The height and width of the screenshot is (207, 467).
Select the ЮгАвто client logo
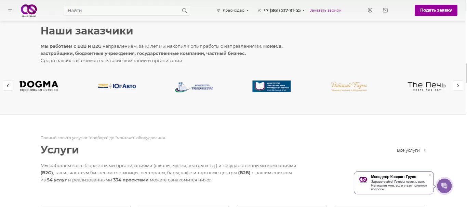(x=117, y=86)
